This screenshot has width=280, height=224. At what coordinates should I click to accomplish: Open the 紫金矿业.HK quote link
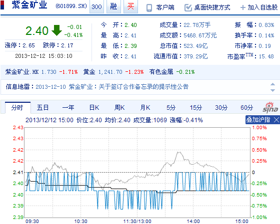pos(22,72)
